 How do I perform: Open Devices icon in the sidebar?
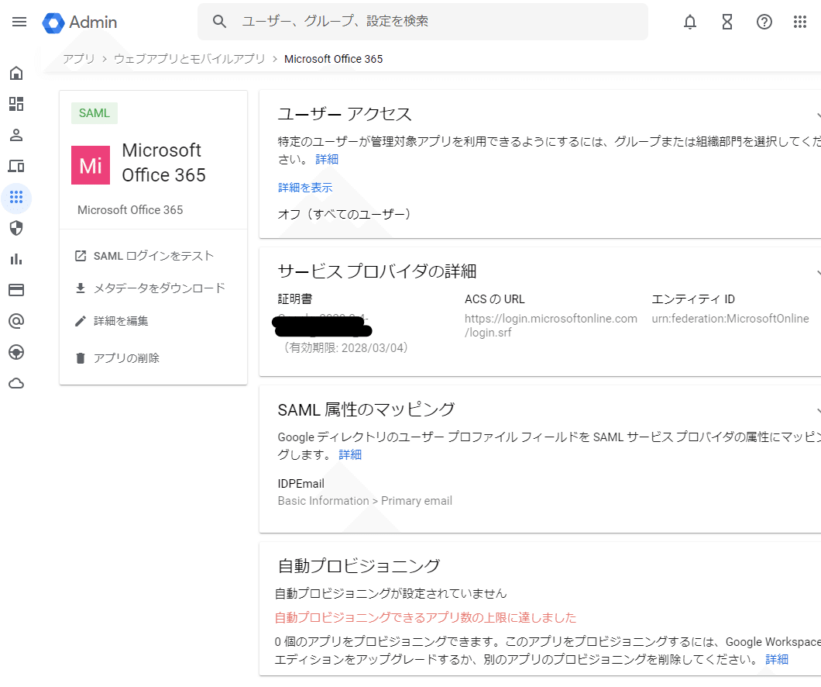pos(16,166)
